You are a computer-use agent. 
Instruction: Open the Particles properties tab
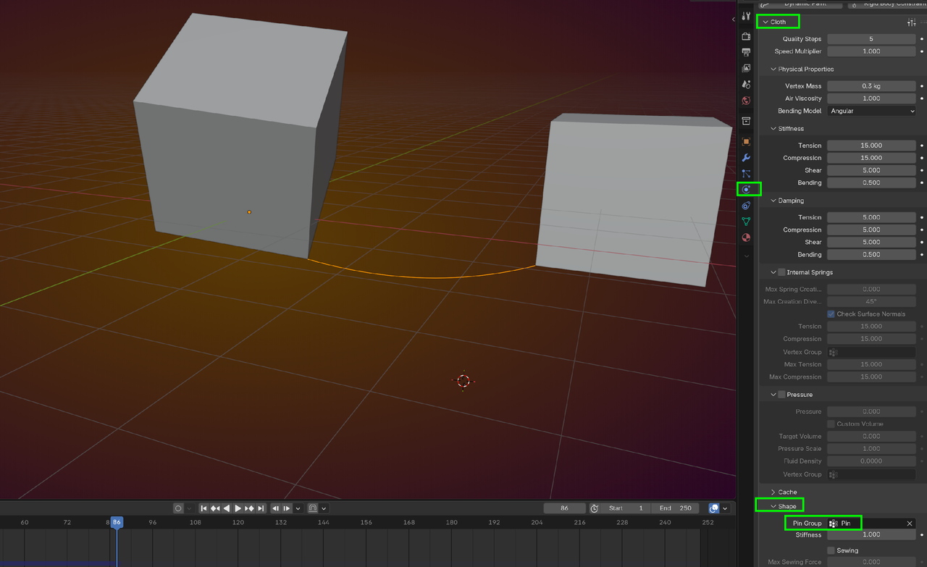pyautogui.click(x=746, y=173)
